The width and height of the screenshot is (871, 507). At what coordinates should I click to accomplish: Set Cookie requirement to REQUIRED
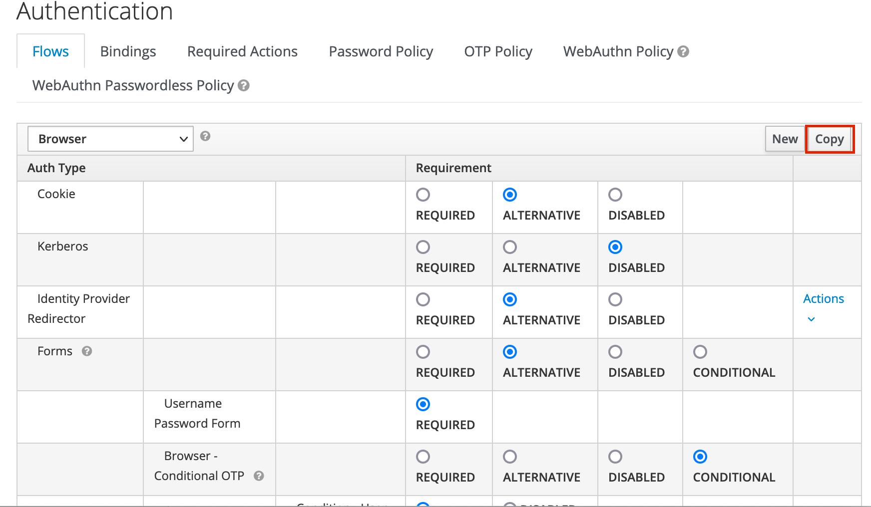pyautogui.click(x=423, y=195)
